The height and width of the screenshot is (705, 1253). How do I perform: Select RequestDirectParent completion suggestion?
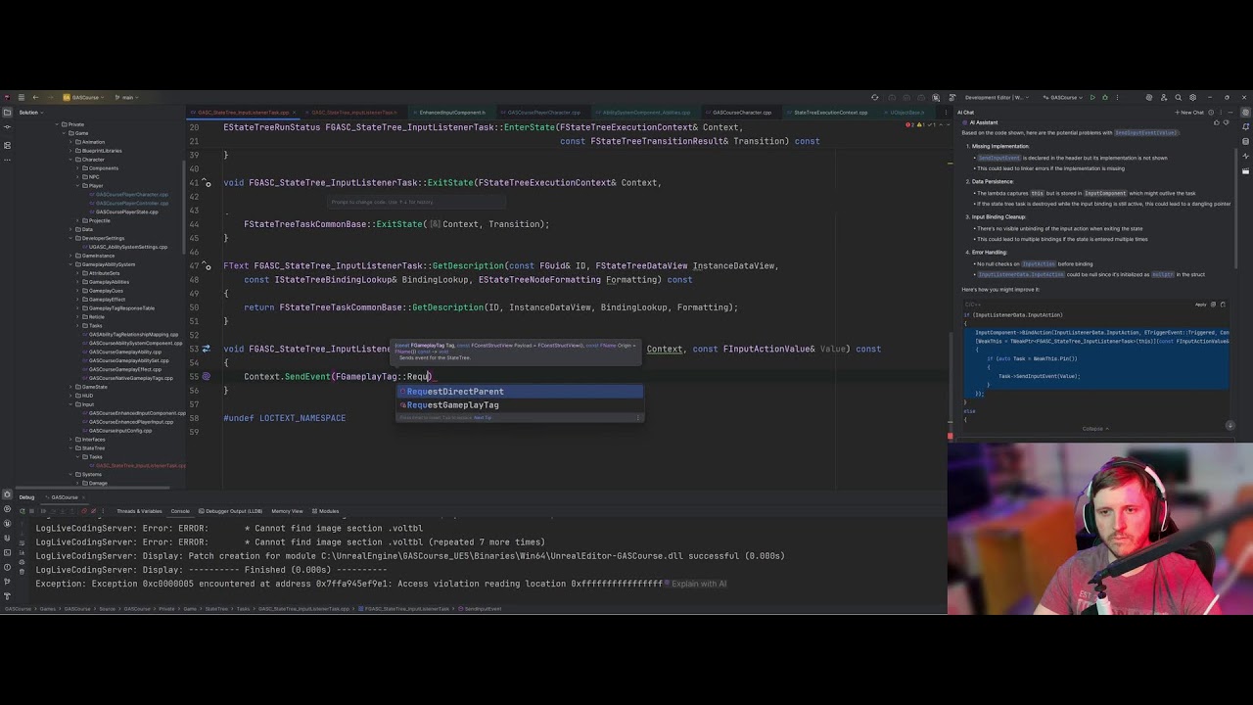pyautogui.click(x=520, y=392)
